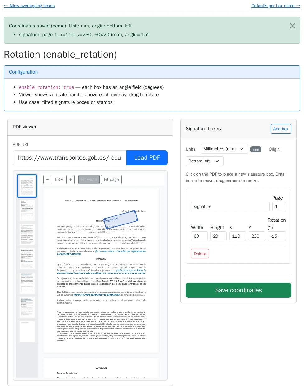This screenshot has width=304, height=386.
Task: Dismiss the coordinates saved alert
Action: point(292,26)
